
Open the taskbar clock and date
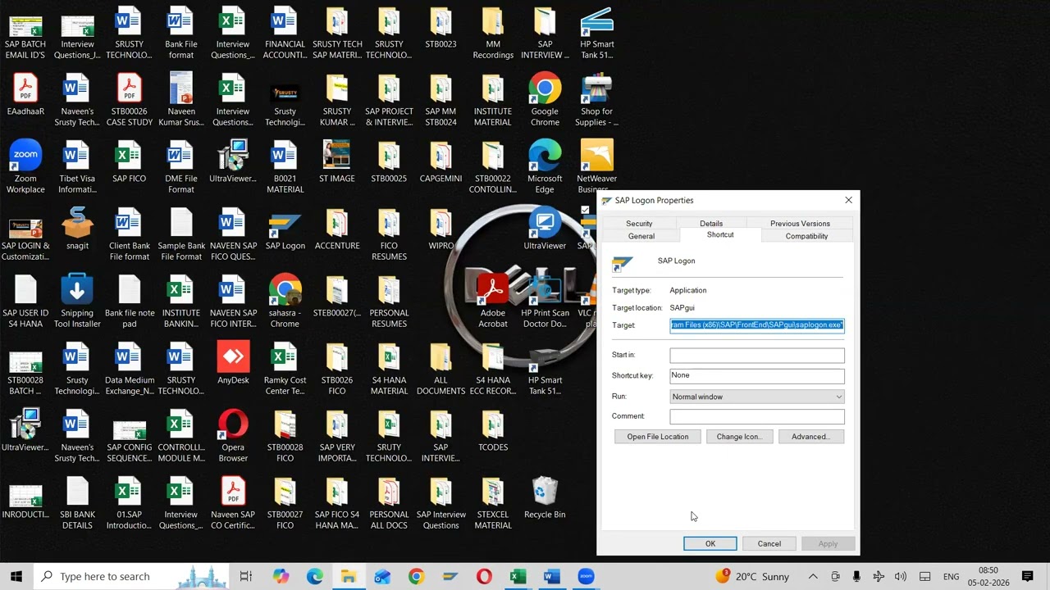click(x=988, y=577)
